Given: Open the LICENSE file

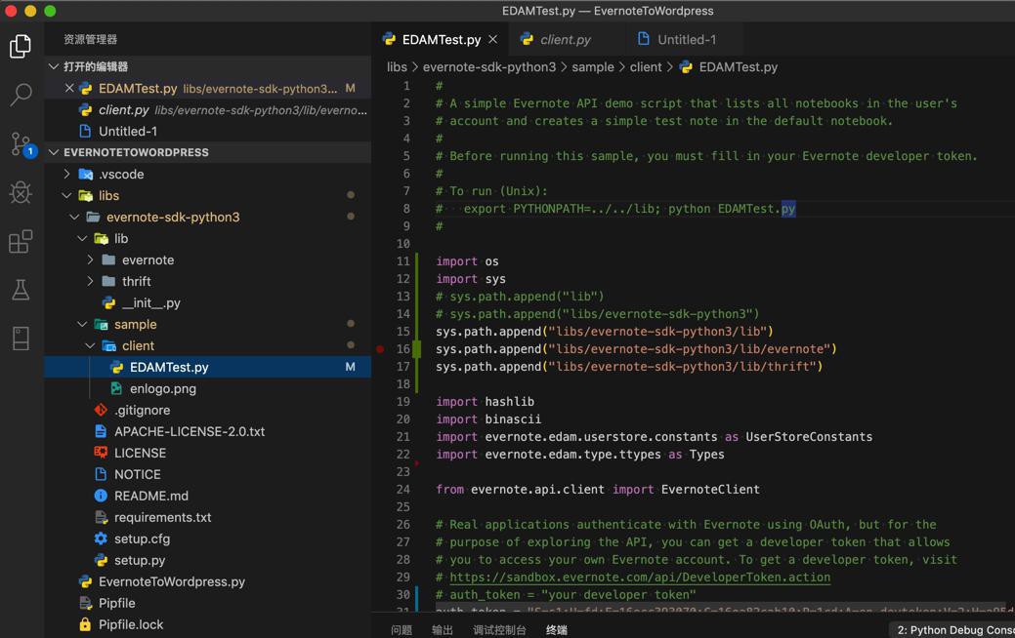Looking at the screenshot, I should [207, 453].
